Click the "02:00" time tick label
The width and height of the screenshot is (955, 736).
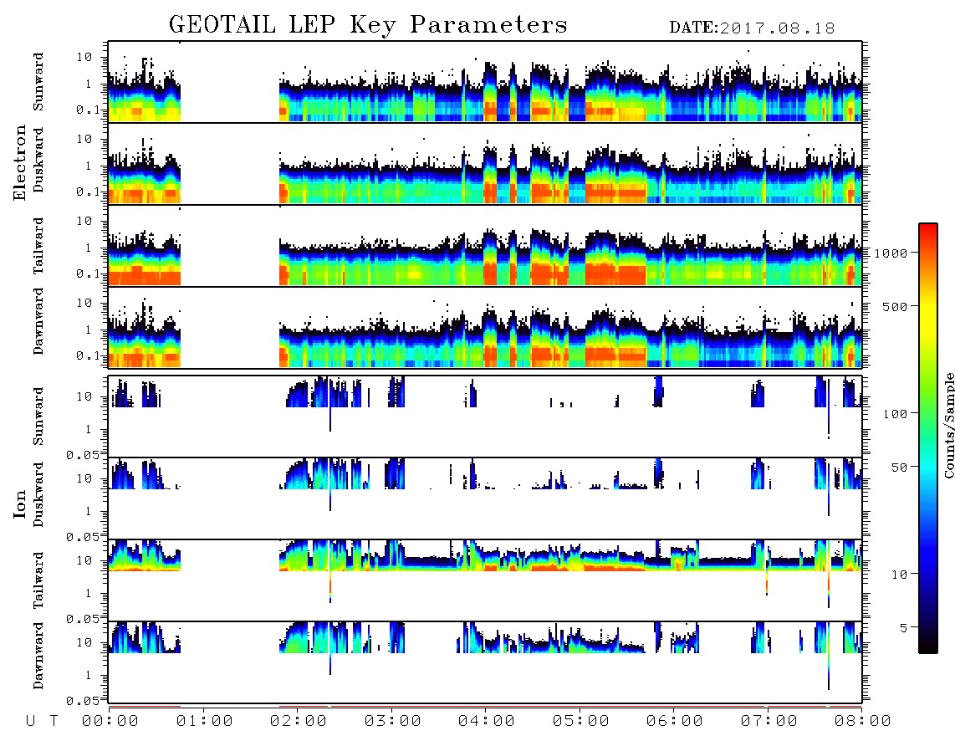pos(299,722)
